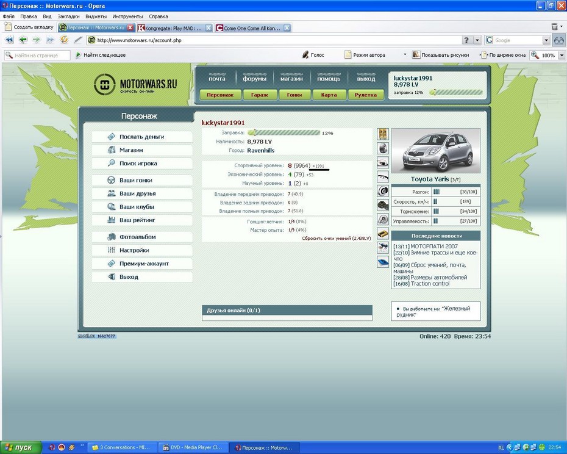
Task: Open the turbocharger part icon
Action: (383, 219)
